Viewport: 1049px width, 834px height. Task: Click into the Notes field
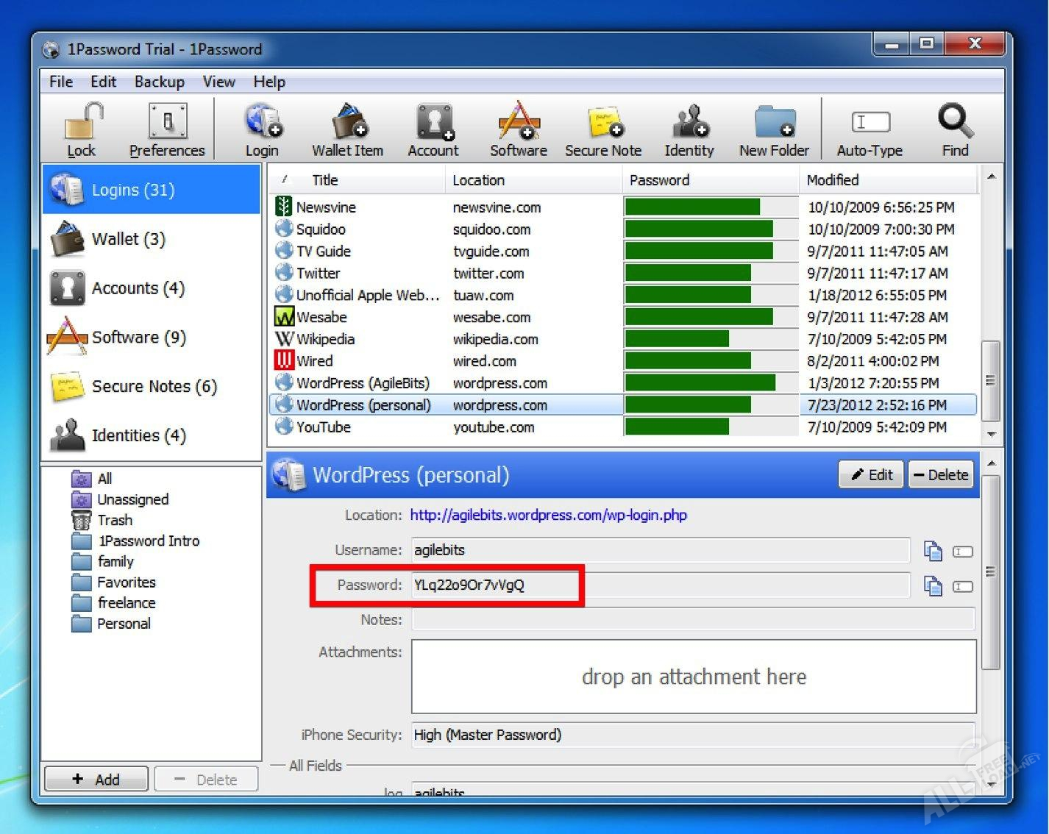(693, 620)
